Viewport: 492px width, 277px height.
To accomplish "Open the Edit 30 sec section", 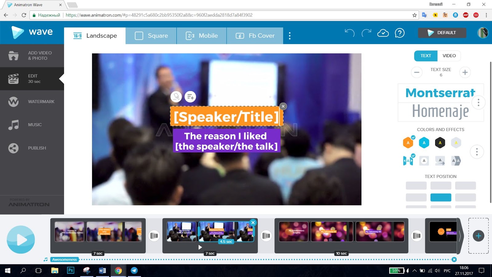I will (x=32, y=79).
